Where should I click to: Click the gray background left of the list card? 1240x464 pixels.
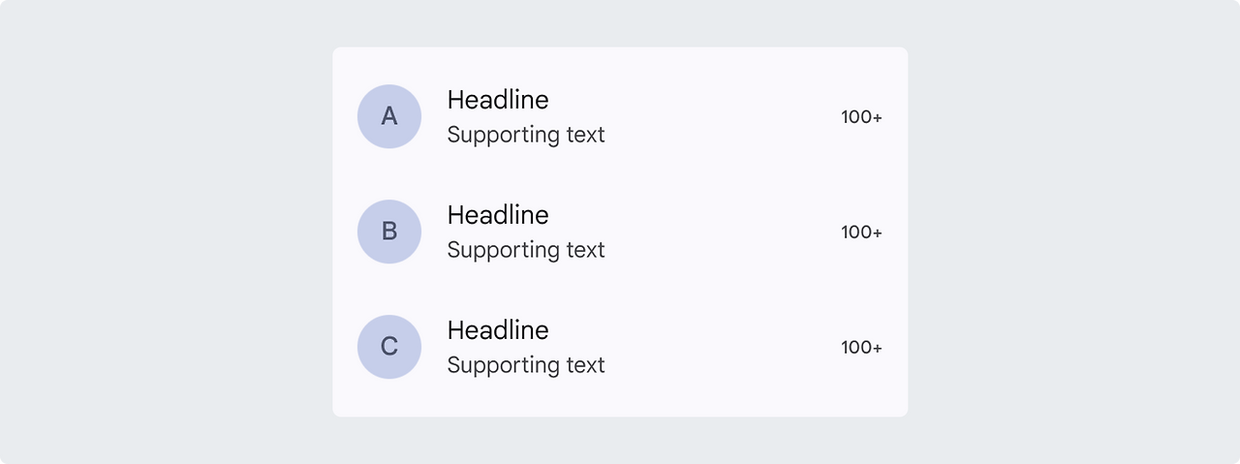[x=165, y=232]
